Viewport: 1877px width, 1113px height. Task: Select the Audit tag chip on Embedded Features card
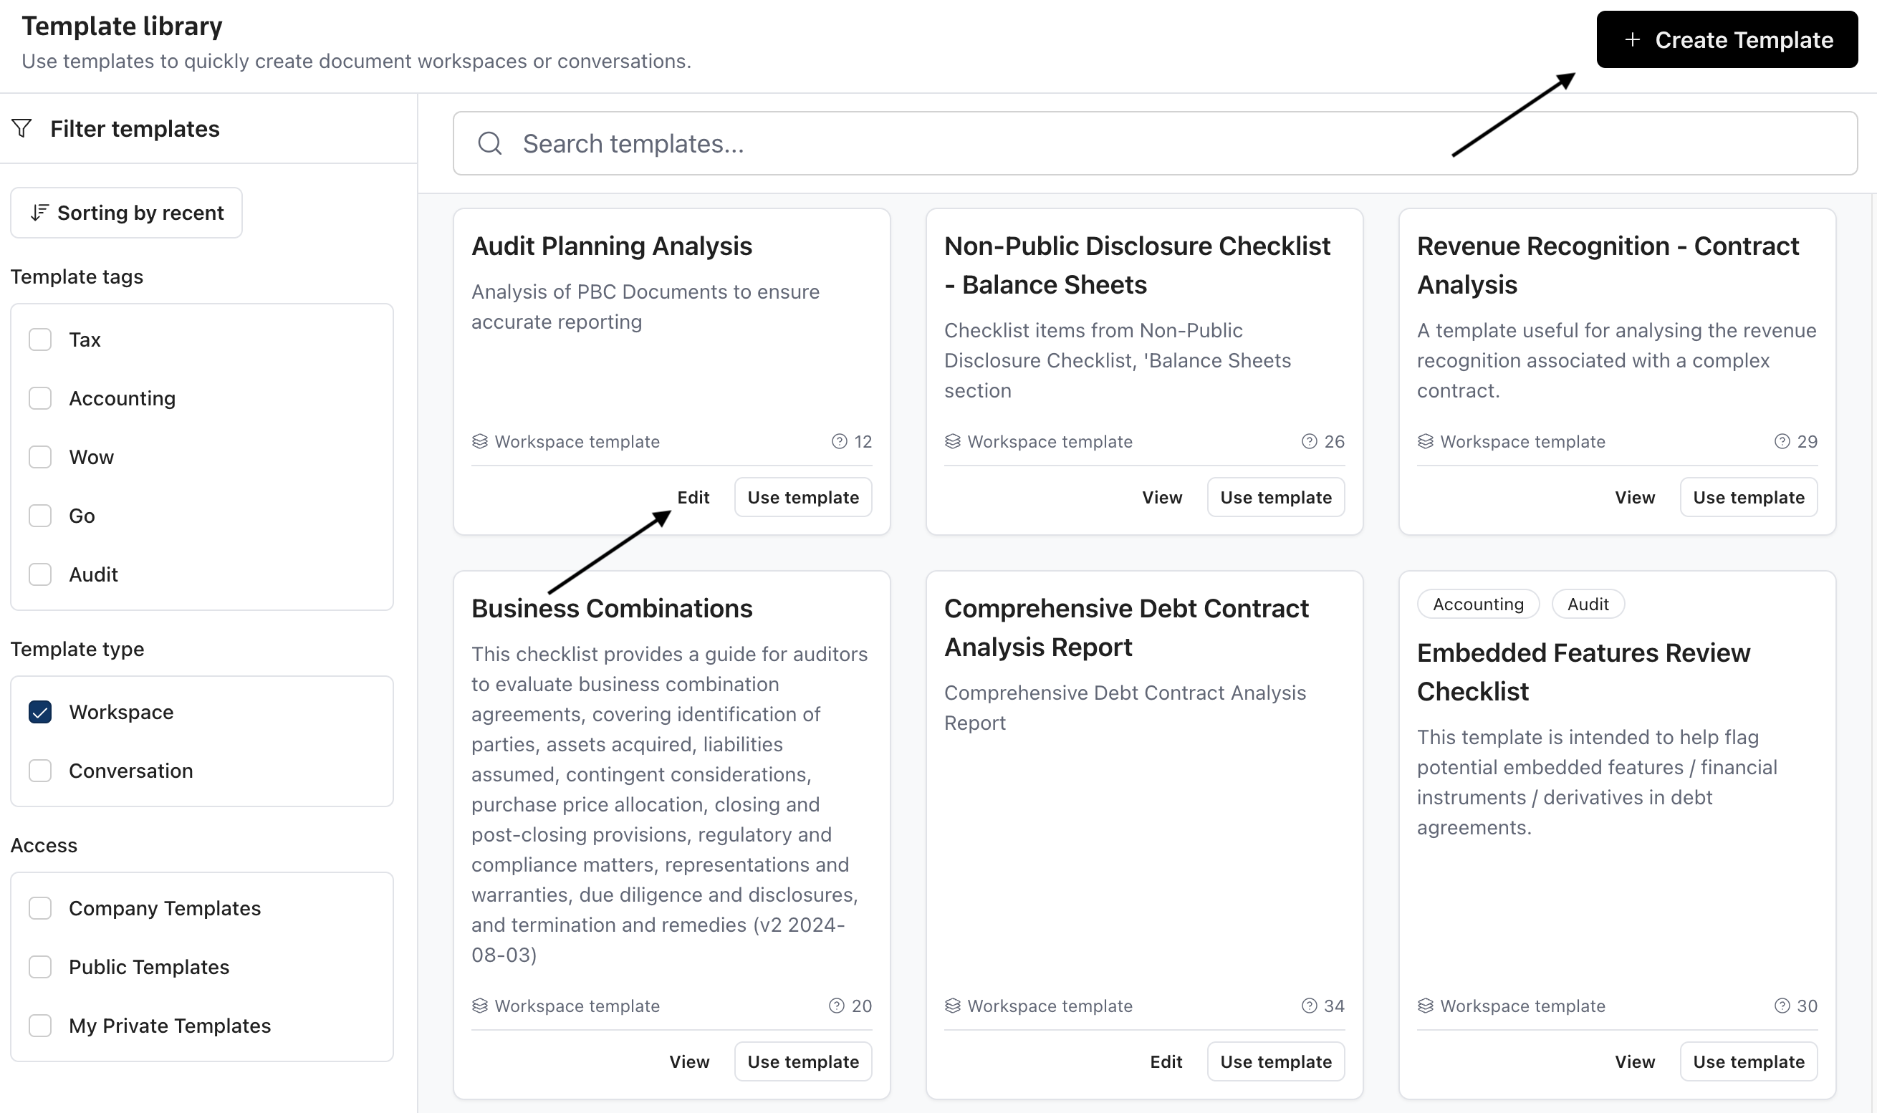point(1587,604)
